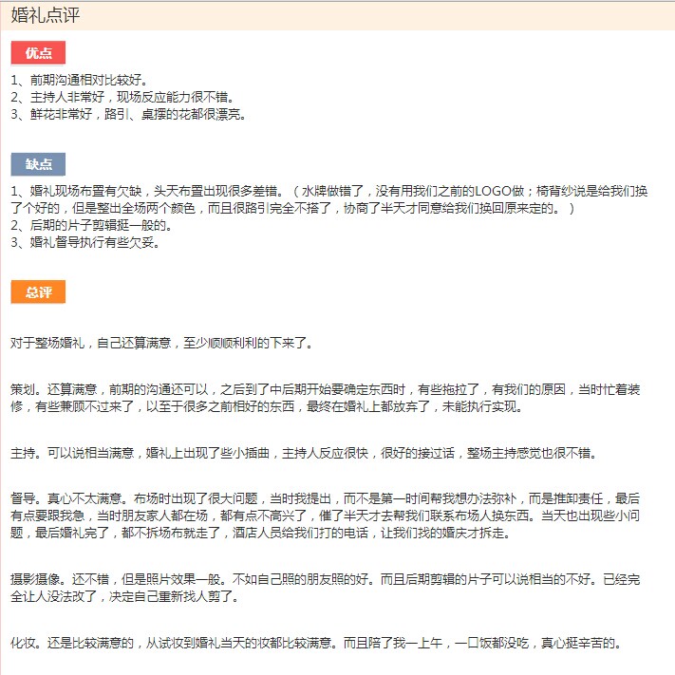Click the drawback text 婚礼现场布置有欠缺
The image size is (675, 675).
85,191
